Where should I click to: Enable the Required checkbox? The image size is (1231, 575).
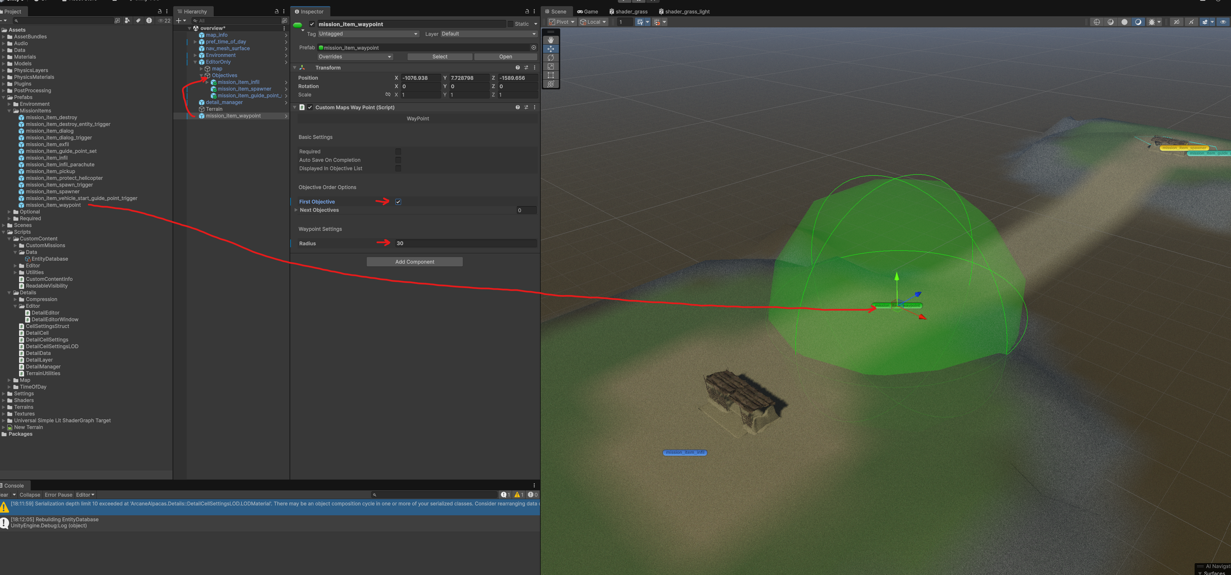point(398,151)
